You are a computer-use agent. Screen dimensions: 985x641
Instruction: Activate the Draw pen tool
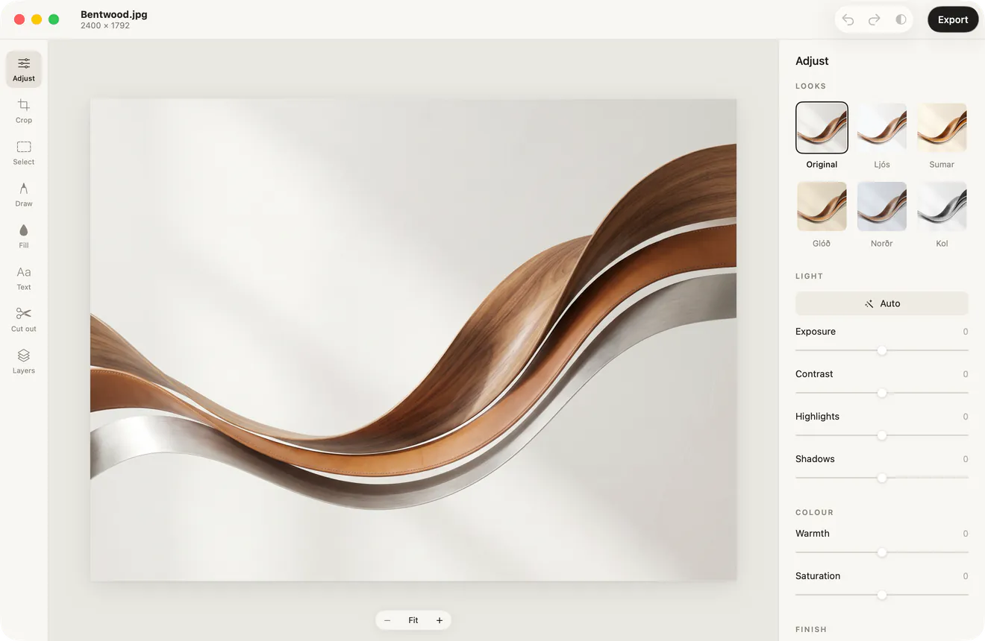(x=24, y=195)
